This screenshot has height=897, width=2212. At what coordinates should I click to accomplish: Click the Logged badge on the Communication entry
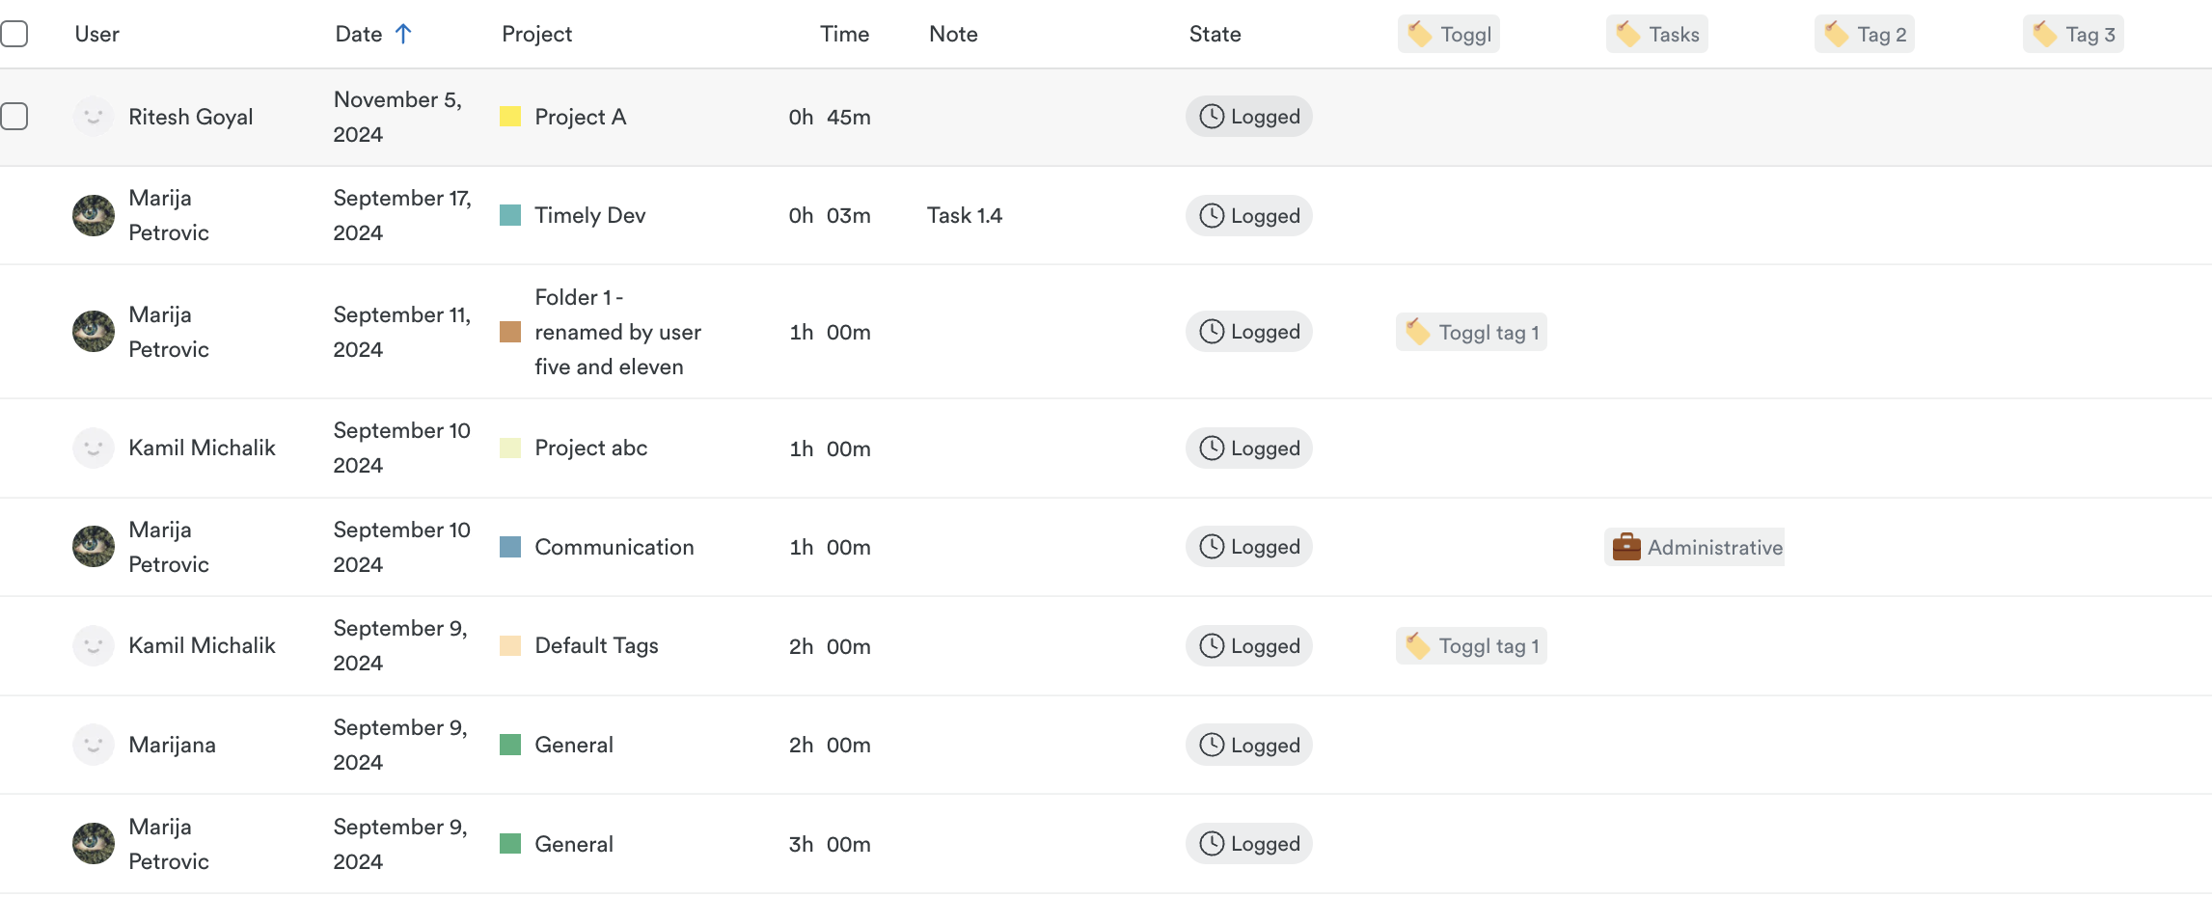(x=1248, y=546)
